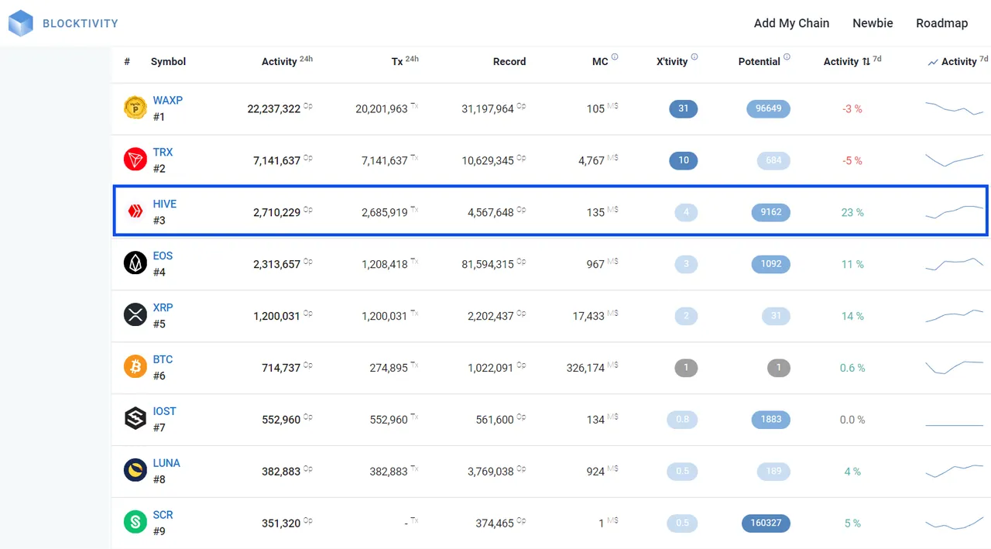Click the HIVE logo icon
Screen dimensions: 991x549
pos(135,211)
